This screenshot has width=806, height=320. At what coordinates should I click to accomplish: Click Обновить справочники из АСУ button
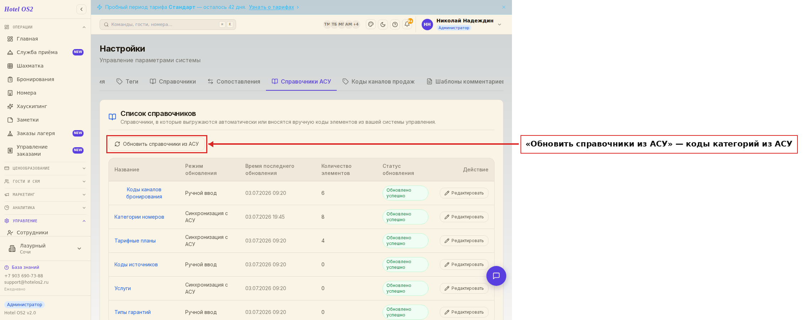click(x=157, y=144)
